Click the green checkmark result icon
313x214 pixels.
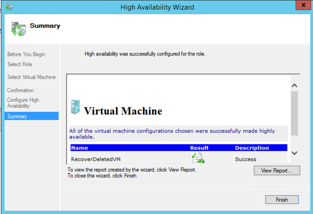point(197,158)
